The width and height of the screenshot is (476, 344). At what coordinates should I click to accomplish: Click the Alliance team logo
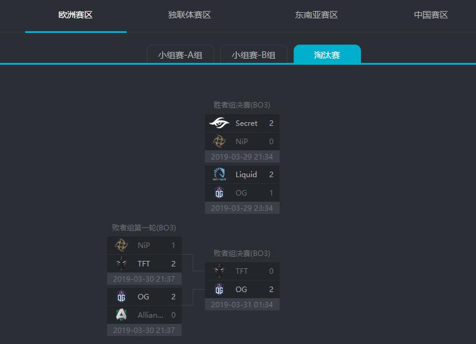click(x=121, y=315)
